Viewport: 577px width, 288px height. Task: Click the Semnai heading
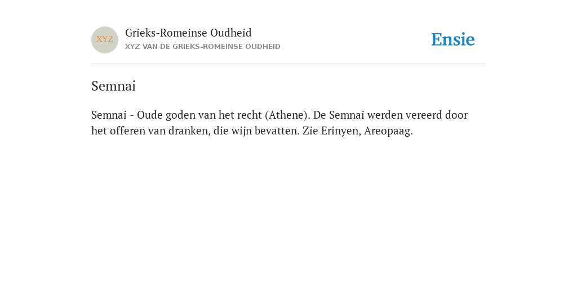(114, 86)
